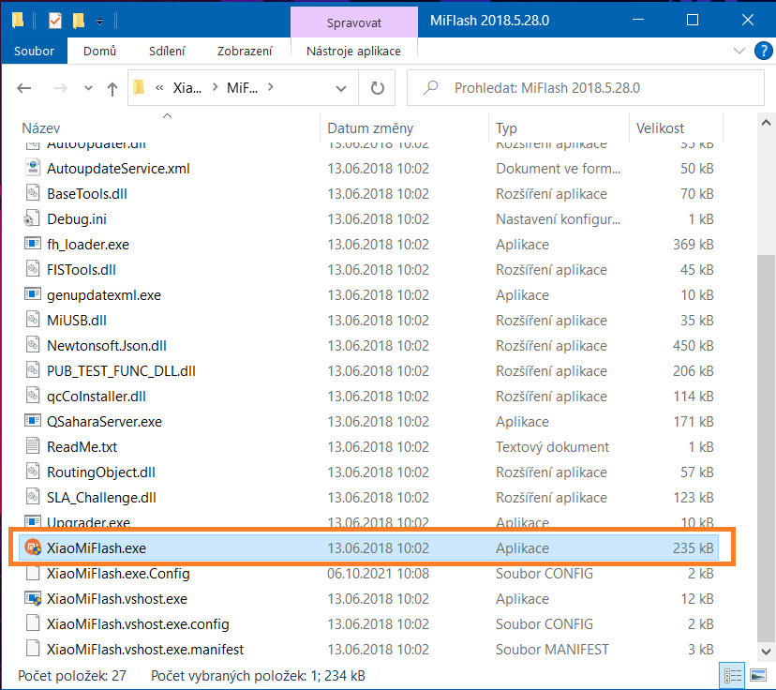Expand the breadcrumb arrow after Xia...
This screenshot has width=776, height=690.
click(x=216, y=87)
